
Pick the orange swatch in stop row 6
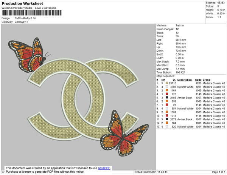[167, 101]
